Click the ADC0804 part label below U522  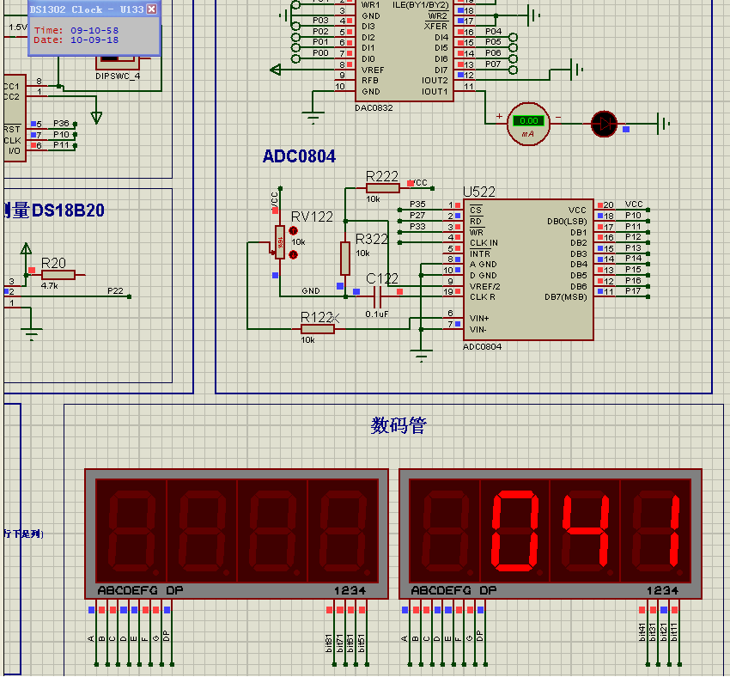(483, 347)
